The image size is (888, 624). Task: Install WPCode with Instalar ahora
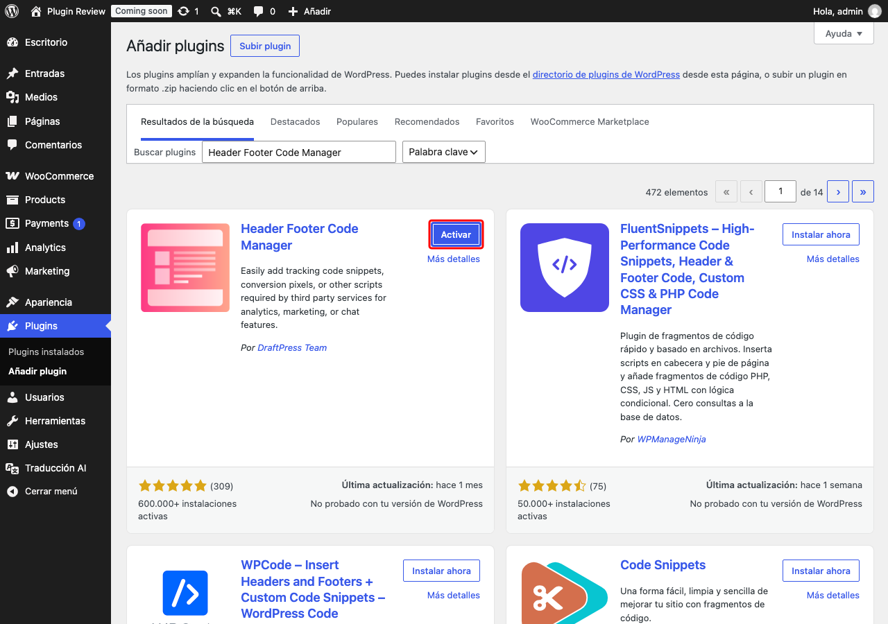441,571
